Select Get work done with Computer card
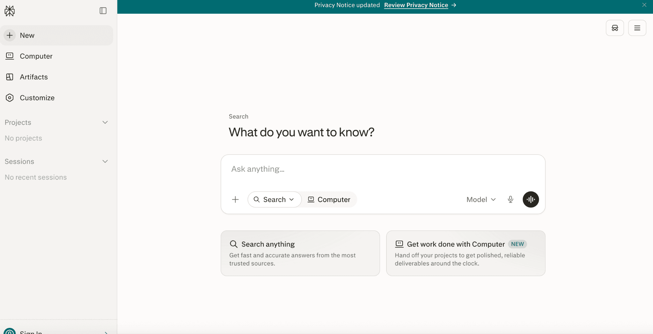This screenshot has width=653, height=334. coord(466,253)
